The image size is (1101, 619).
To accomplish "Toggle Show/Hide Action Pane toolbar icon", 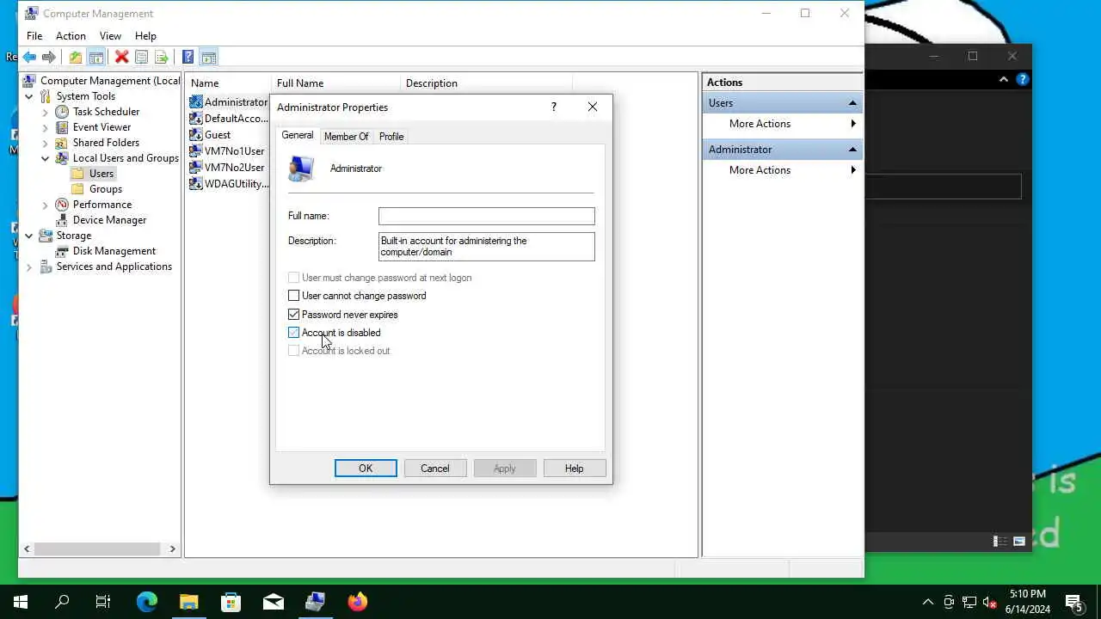I will [208, 58].
